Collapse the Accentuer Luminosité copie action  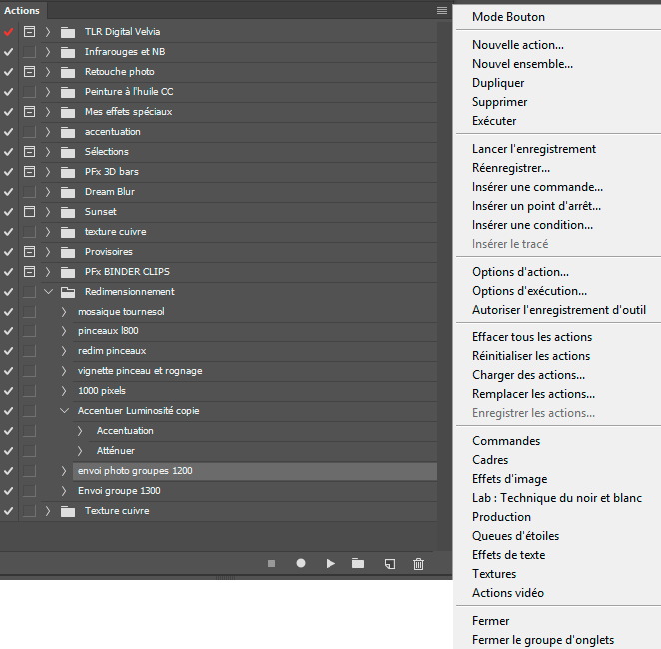click(63, 411)
